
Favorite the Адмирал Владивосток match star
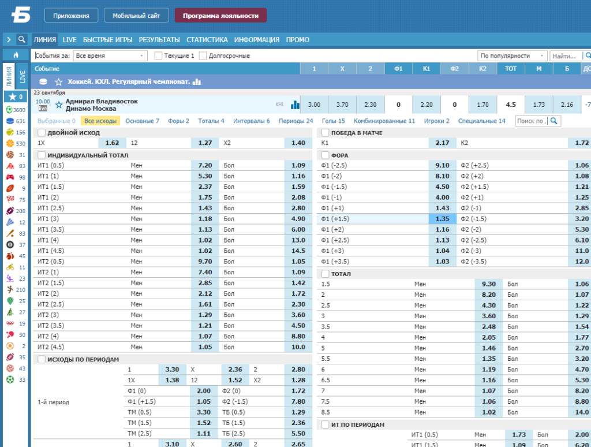pos(59,105)
